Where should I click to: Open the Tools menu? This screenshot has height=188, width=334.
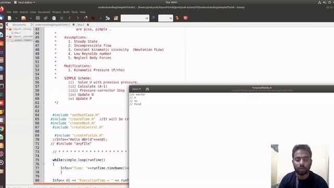(x=75, y=12)
